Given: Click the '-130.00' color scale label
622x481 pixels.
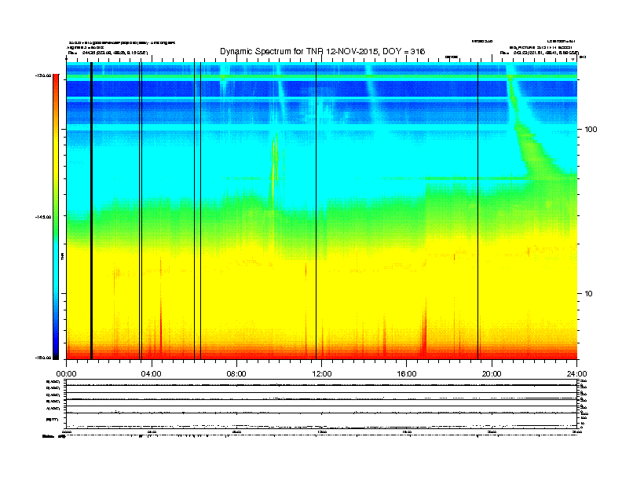Looking at the screenshot, I should 43,75.
